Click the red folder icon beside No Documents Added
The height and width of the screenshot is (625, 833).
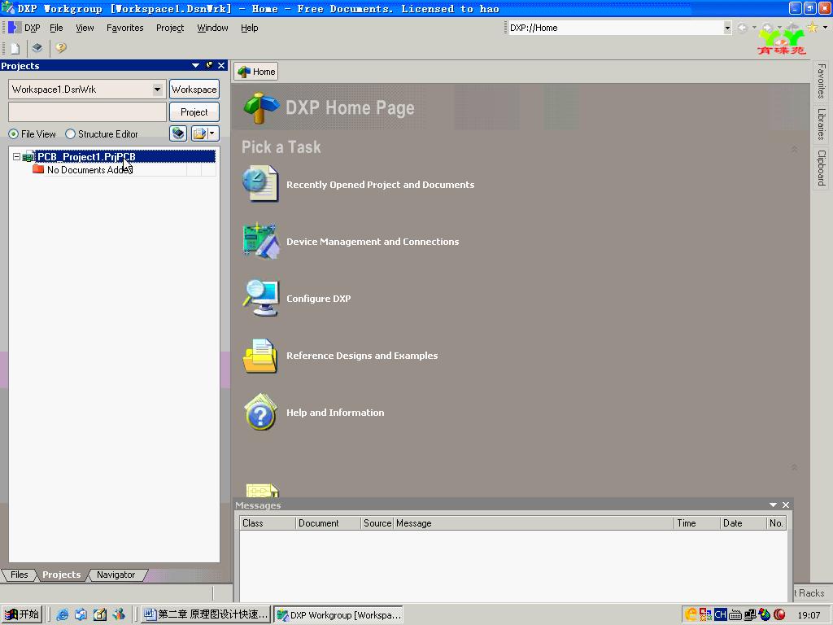(x=37, y=169)
